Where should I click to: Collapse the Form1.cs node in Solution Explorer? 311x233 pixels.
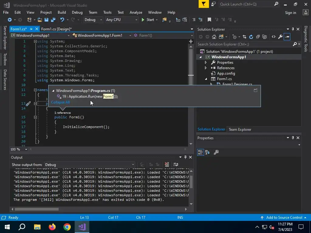[206, 79]
